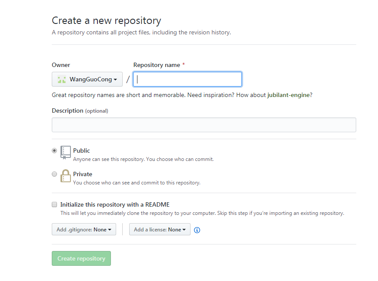Use the jubilant-engine name suggestion

(x=288, y=95)
